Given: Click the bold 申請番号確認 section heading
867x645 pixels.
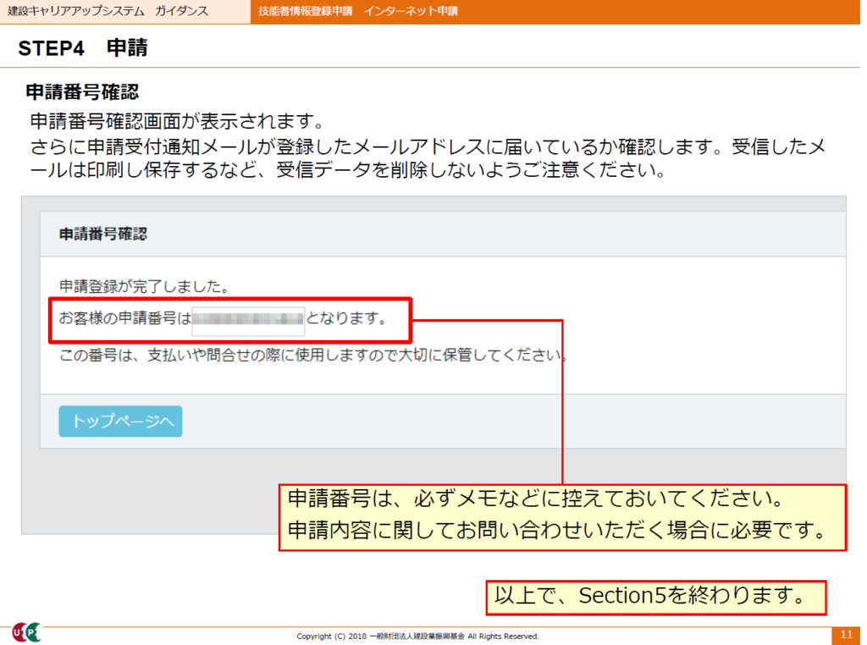Looking at the screenshot, I should pyautogui.click(x=82, y=91).
